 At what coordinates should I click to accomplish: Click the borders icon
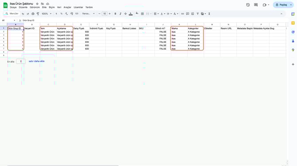point(142,14)
